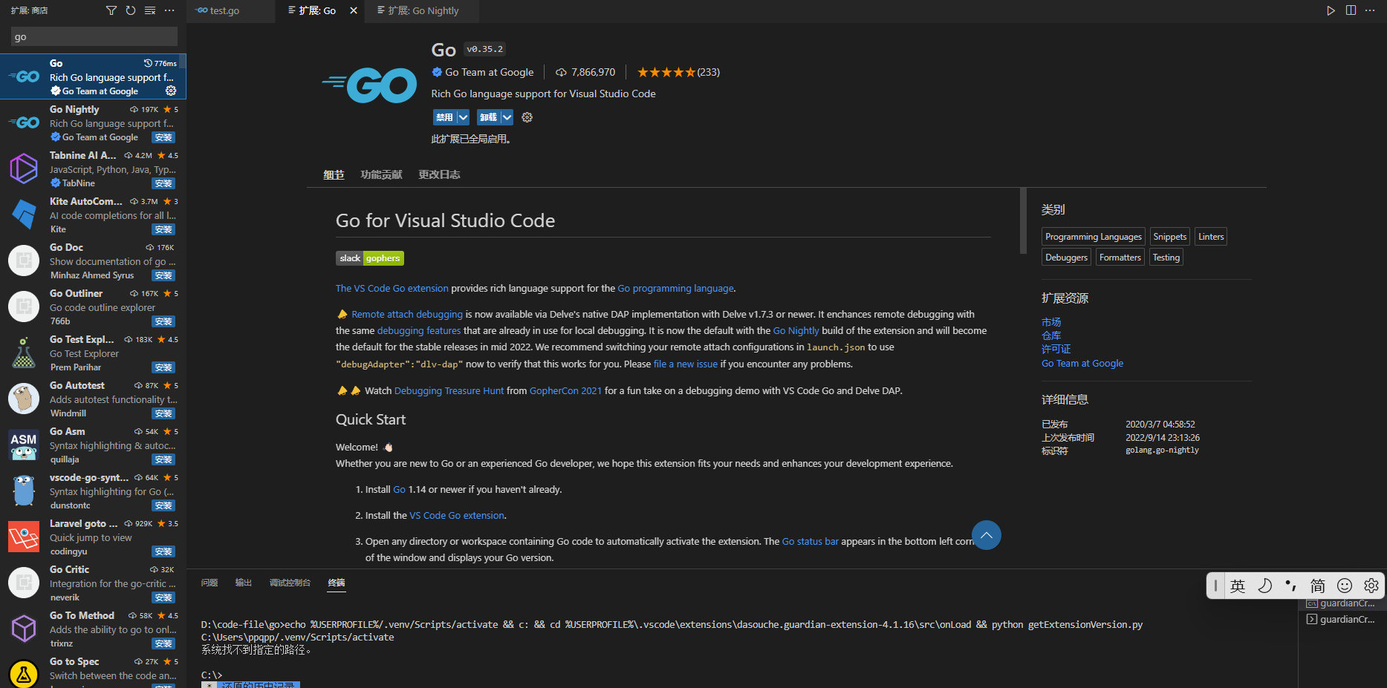Open Remote attach debugging link
Image resolution: width=1387 pixels, height=688 pixels.
coord(407,314)
